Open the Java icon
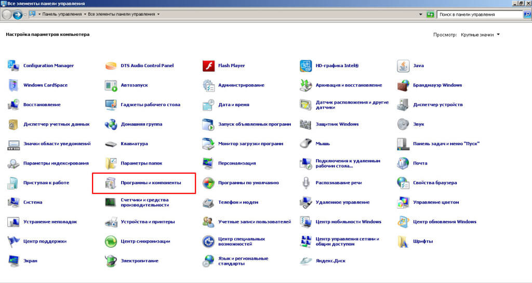 tap(403, 66)
